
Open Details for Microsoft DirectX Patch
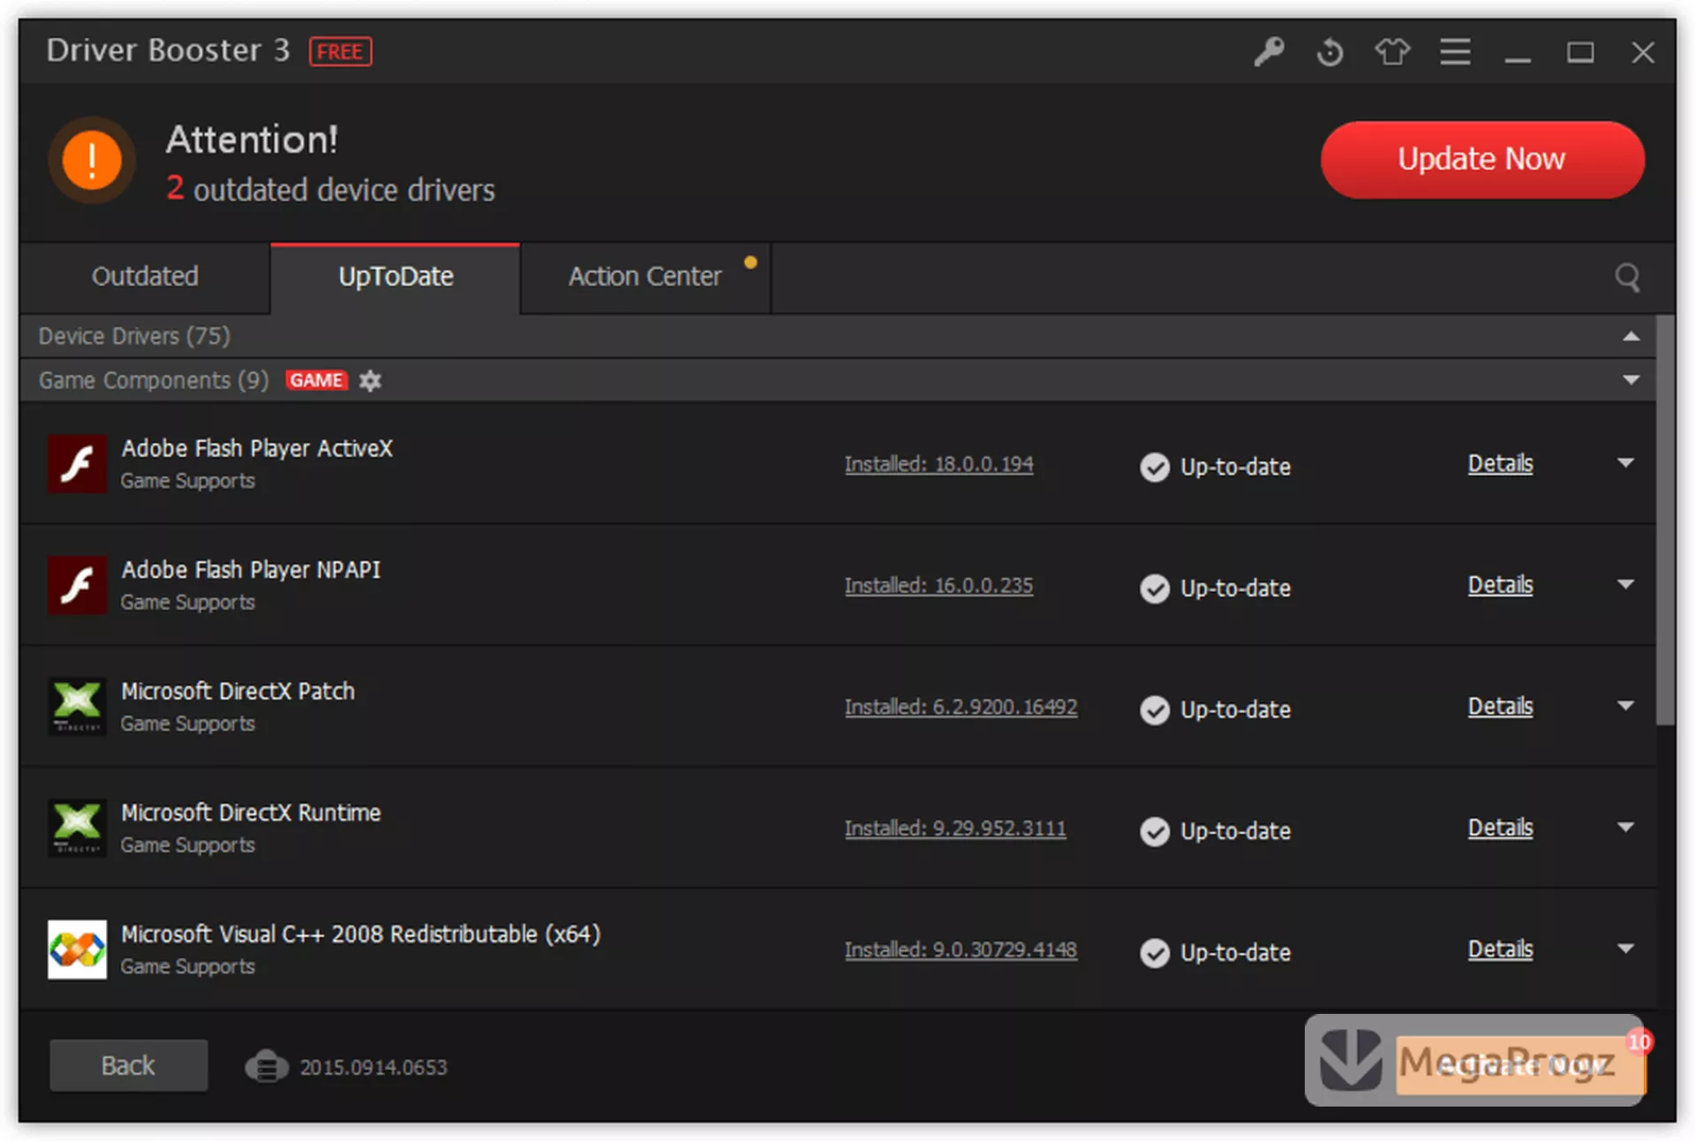pyautogui.click(x=1500, y=706)
